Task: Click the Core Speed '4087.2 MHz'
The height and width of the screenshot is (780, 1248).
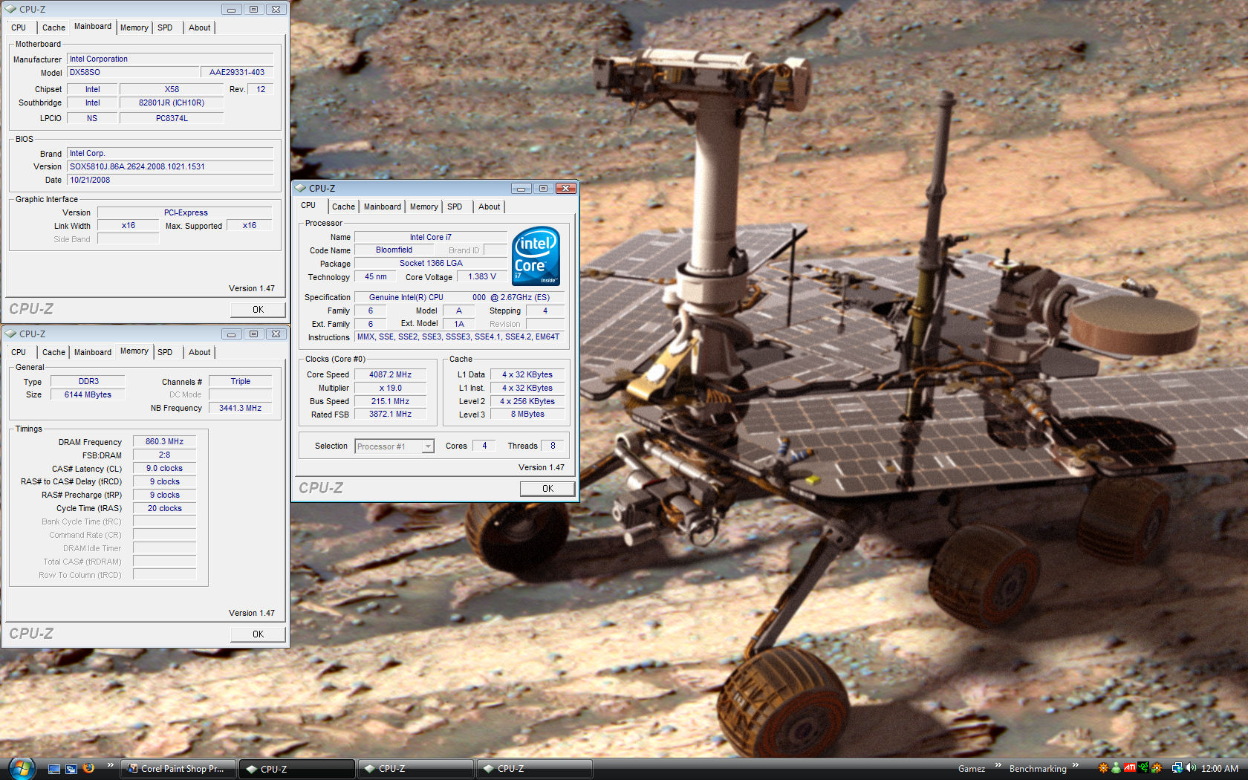Action: pos(390,374)
